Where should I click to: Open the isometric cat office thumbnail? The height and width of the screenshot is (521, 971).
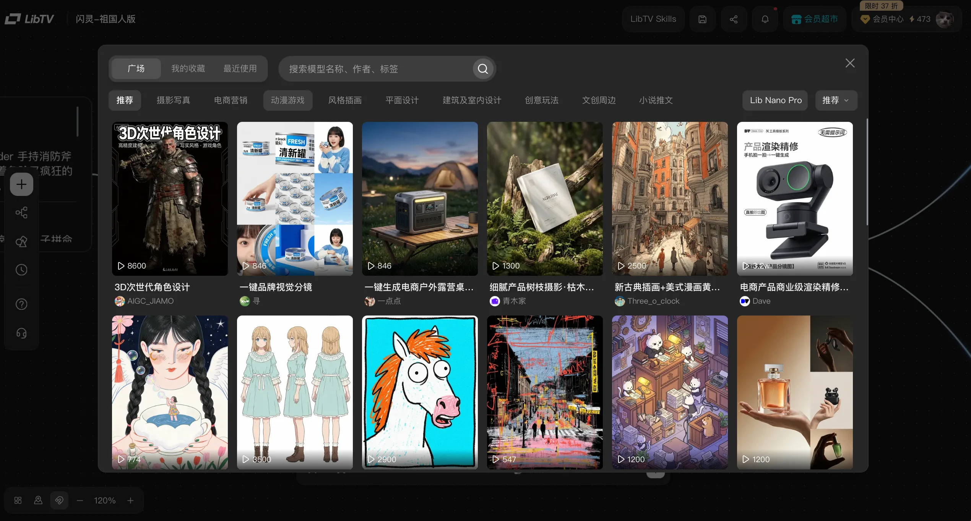[x=670, y=392]
